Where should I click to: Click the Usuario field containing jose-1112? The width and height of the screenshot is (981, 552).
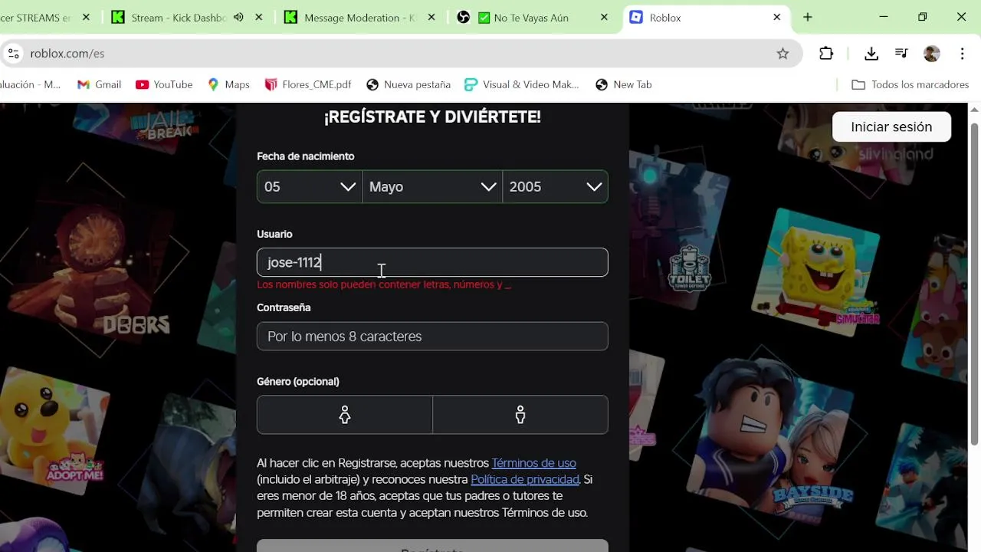pos(432,262)
